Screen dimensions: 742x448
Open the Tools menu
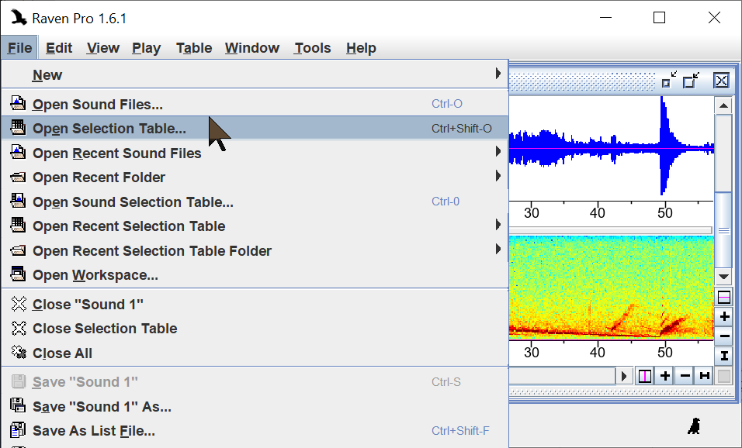[312, 48]
